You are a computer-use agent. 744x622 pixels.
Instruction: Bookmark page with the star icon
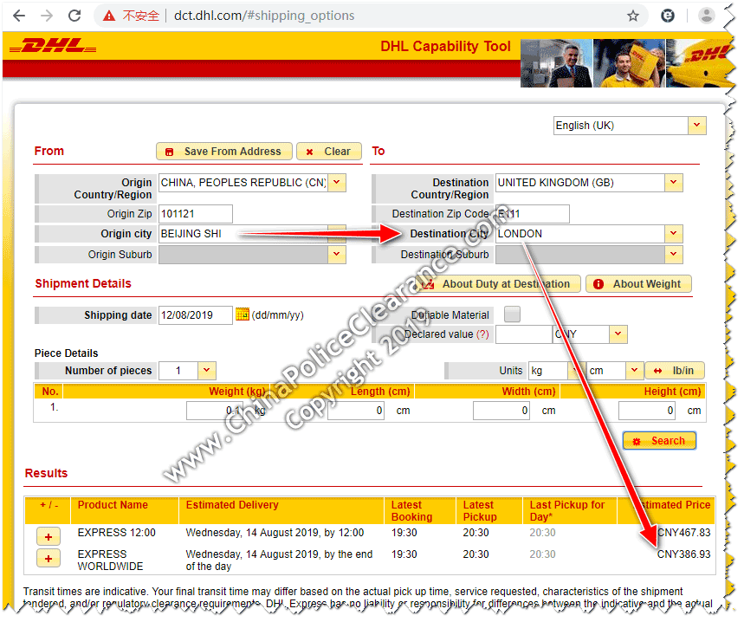633,16
